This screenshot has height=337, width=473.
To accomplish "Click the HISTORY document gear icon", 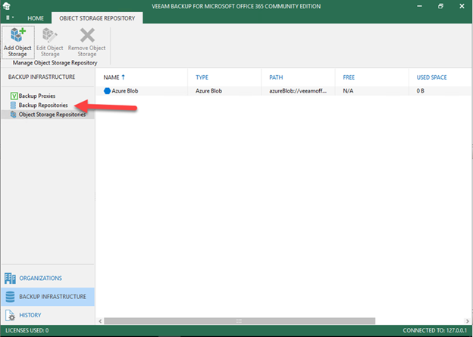I will 11,315.
